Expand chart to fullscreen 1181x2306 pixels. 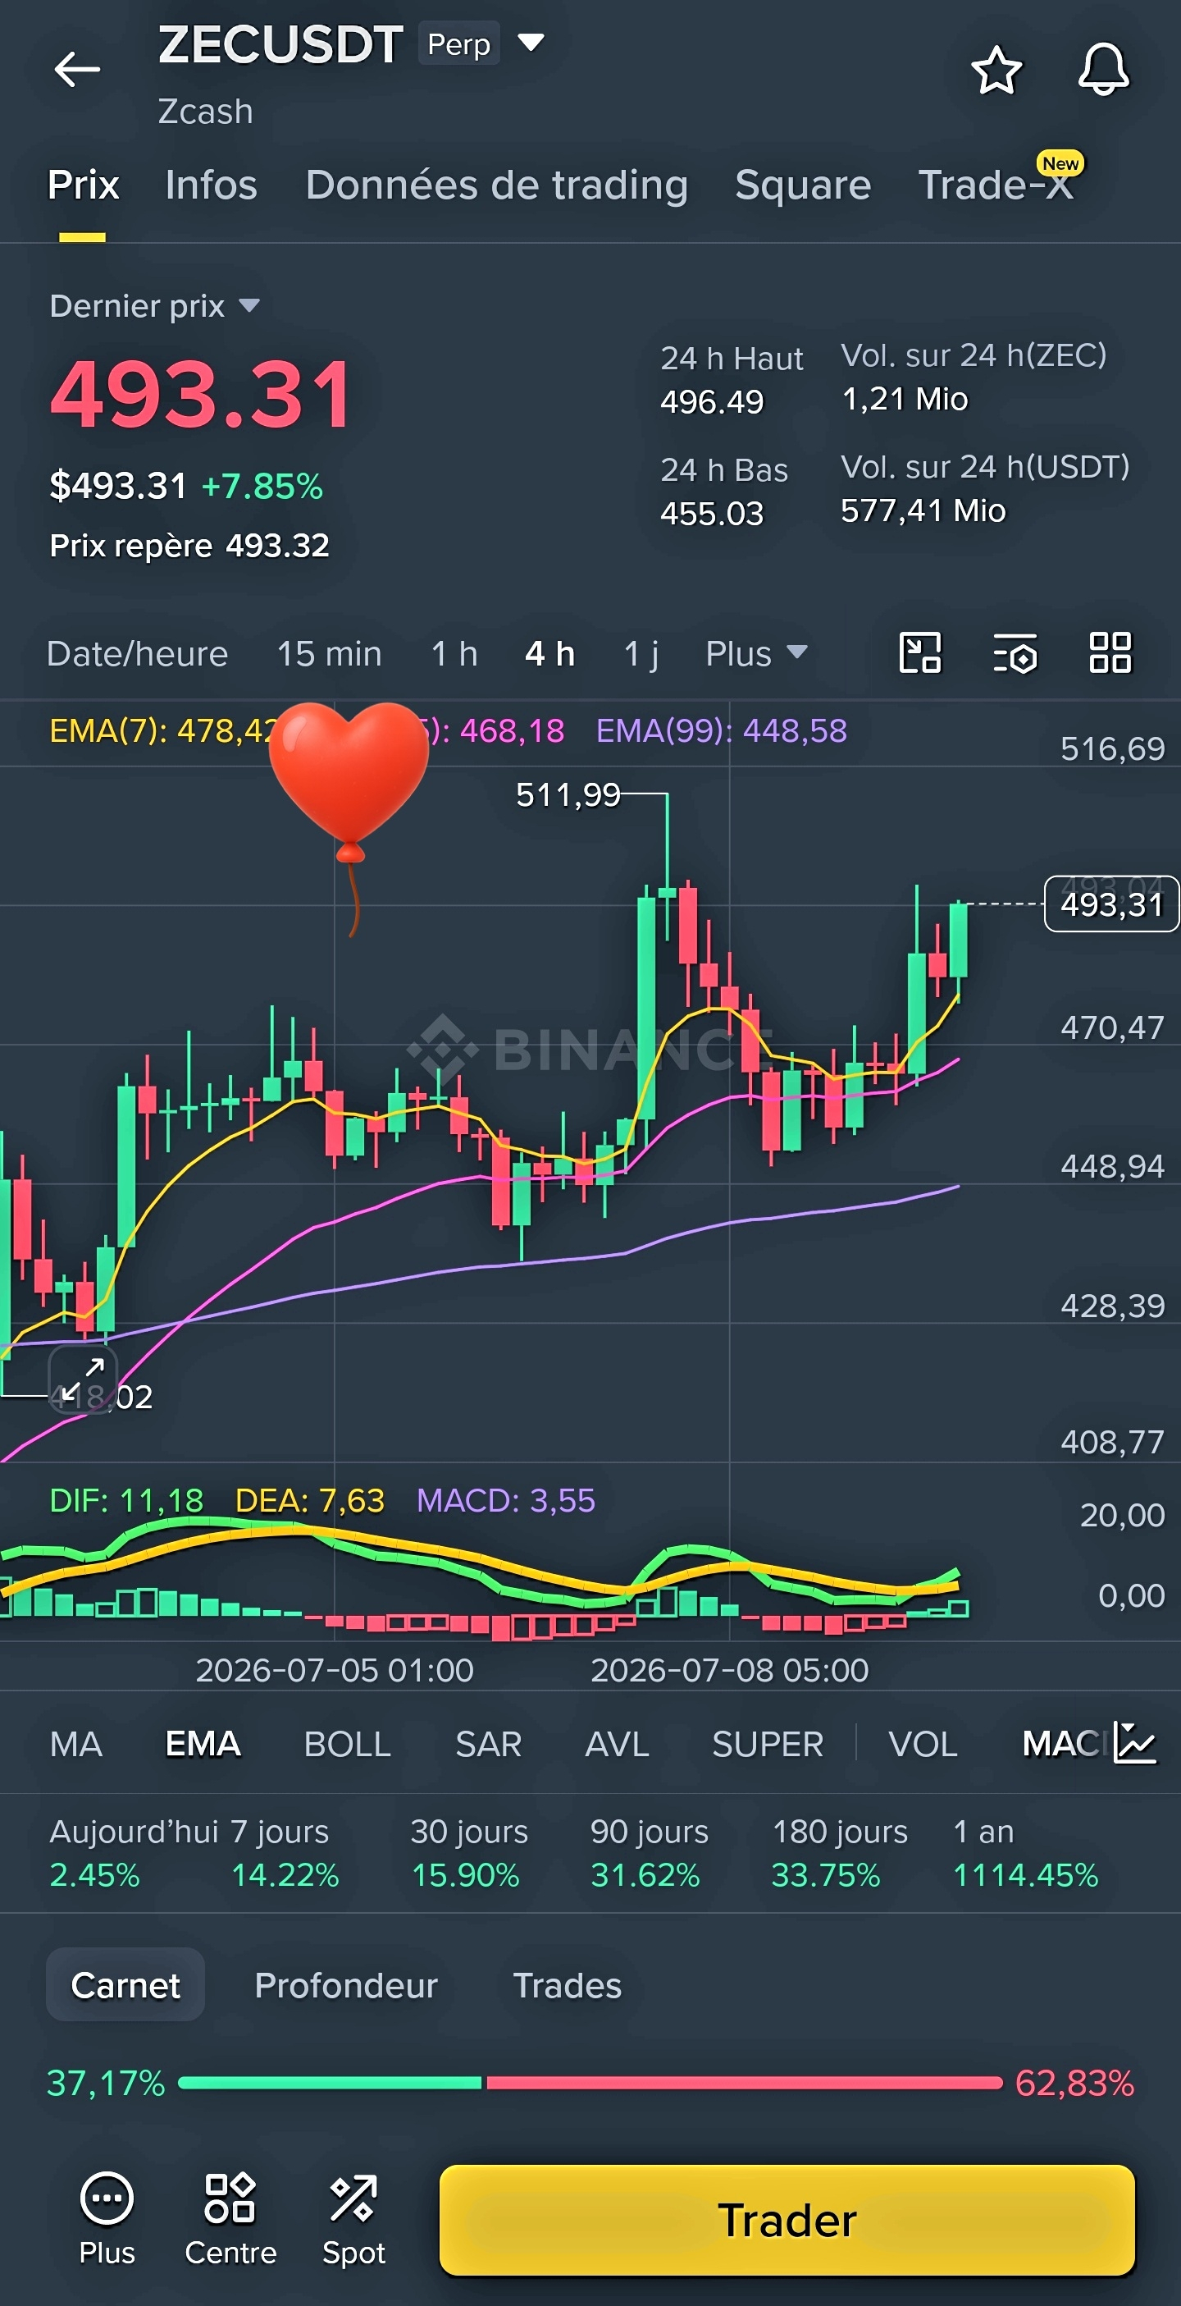(x=83, y=1379)
